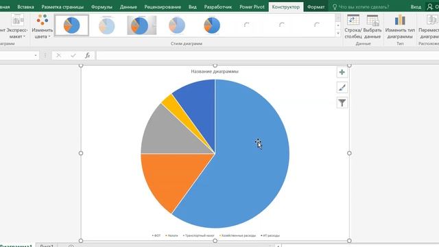Click the Хозяйственные расходы legend entry
This screenshot has height=247, width=439.
tap(238, 235)
